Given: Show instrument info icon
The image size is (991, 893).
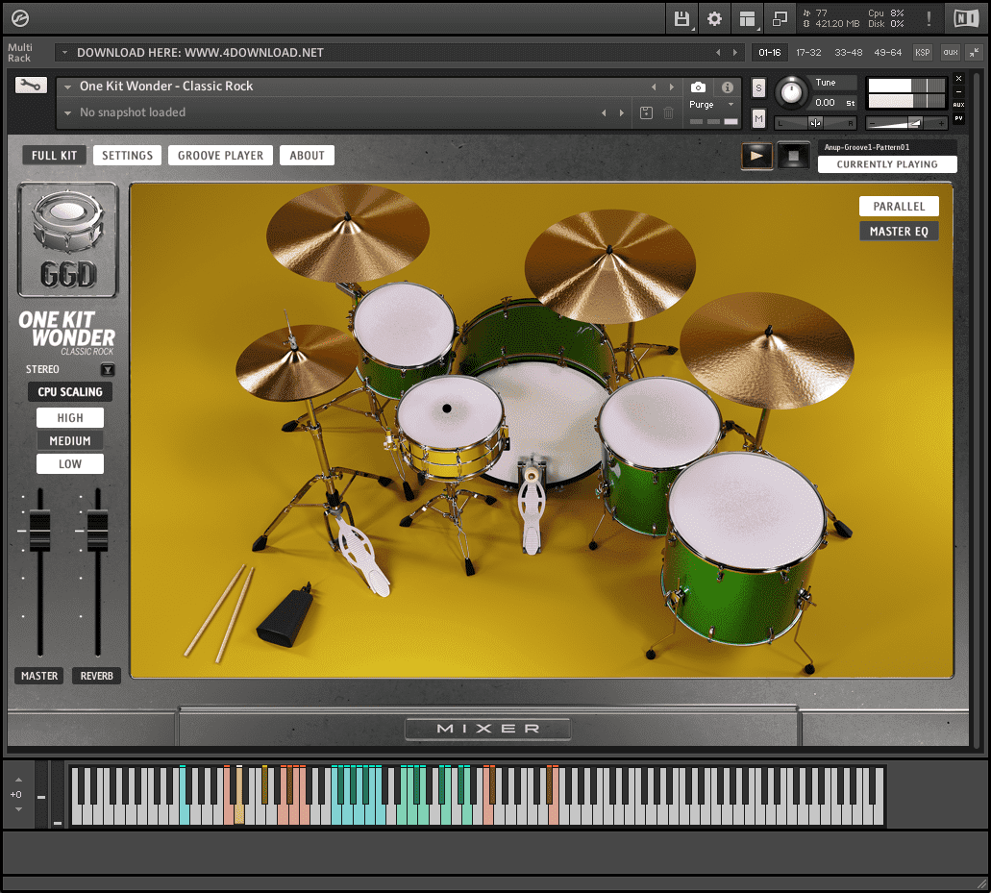Looking at the screenshot, I should pyautogui.click(x=728, y=87).
